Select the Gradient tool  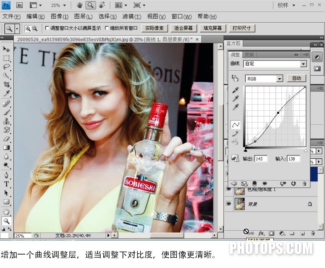[x=6, y=148]
